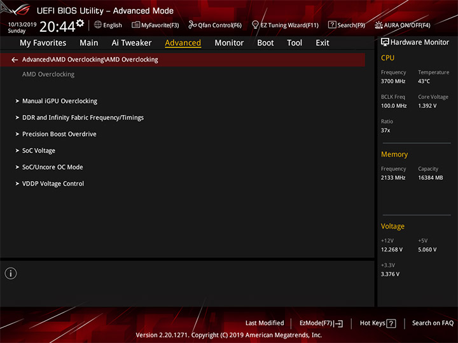This screenshot has width=458, height=343.
Task: Open Qfan Control(F6) label
Action: point(219,25)
